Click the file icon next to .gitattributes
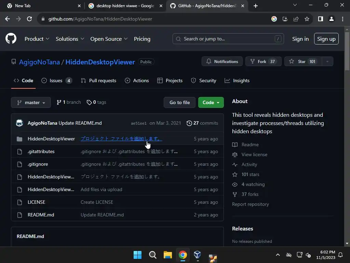Screen dimensions: 350x263 pos(19,152)
